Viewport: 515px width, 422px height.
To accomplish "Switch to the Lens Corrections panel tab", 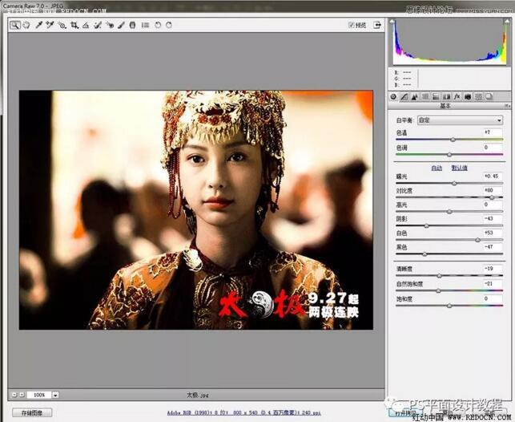I will coord(447,97).
